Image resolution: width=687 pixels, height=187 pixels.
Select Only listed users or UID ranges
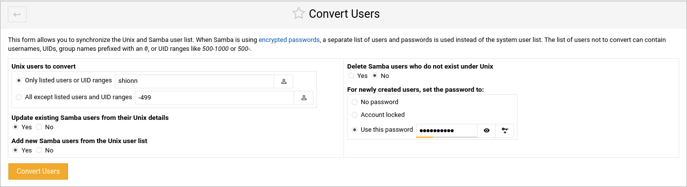(x=19, y=80)
